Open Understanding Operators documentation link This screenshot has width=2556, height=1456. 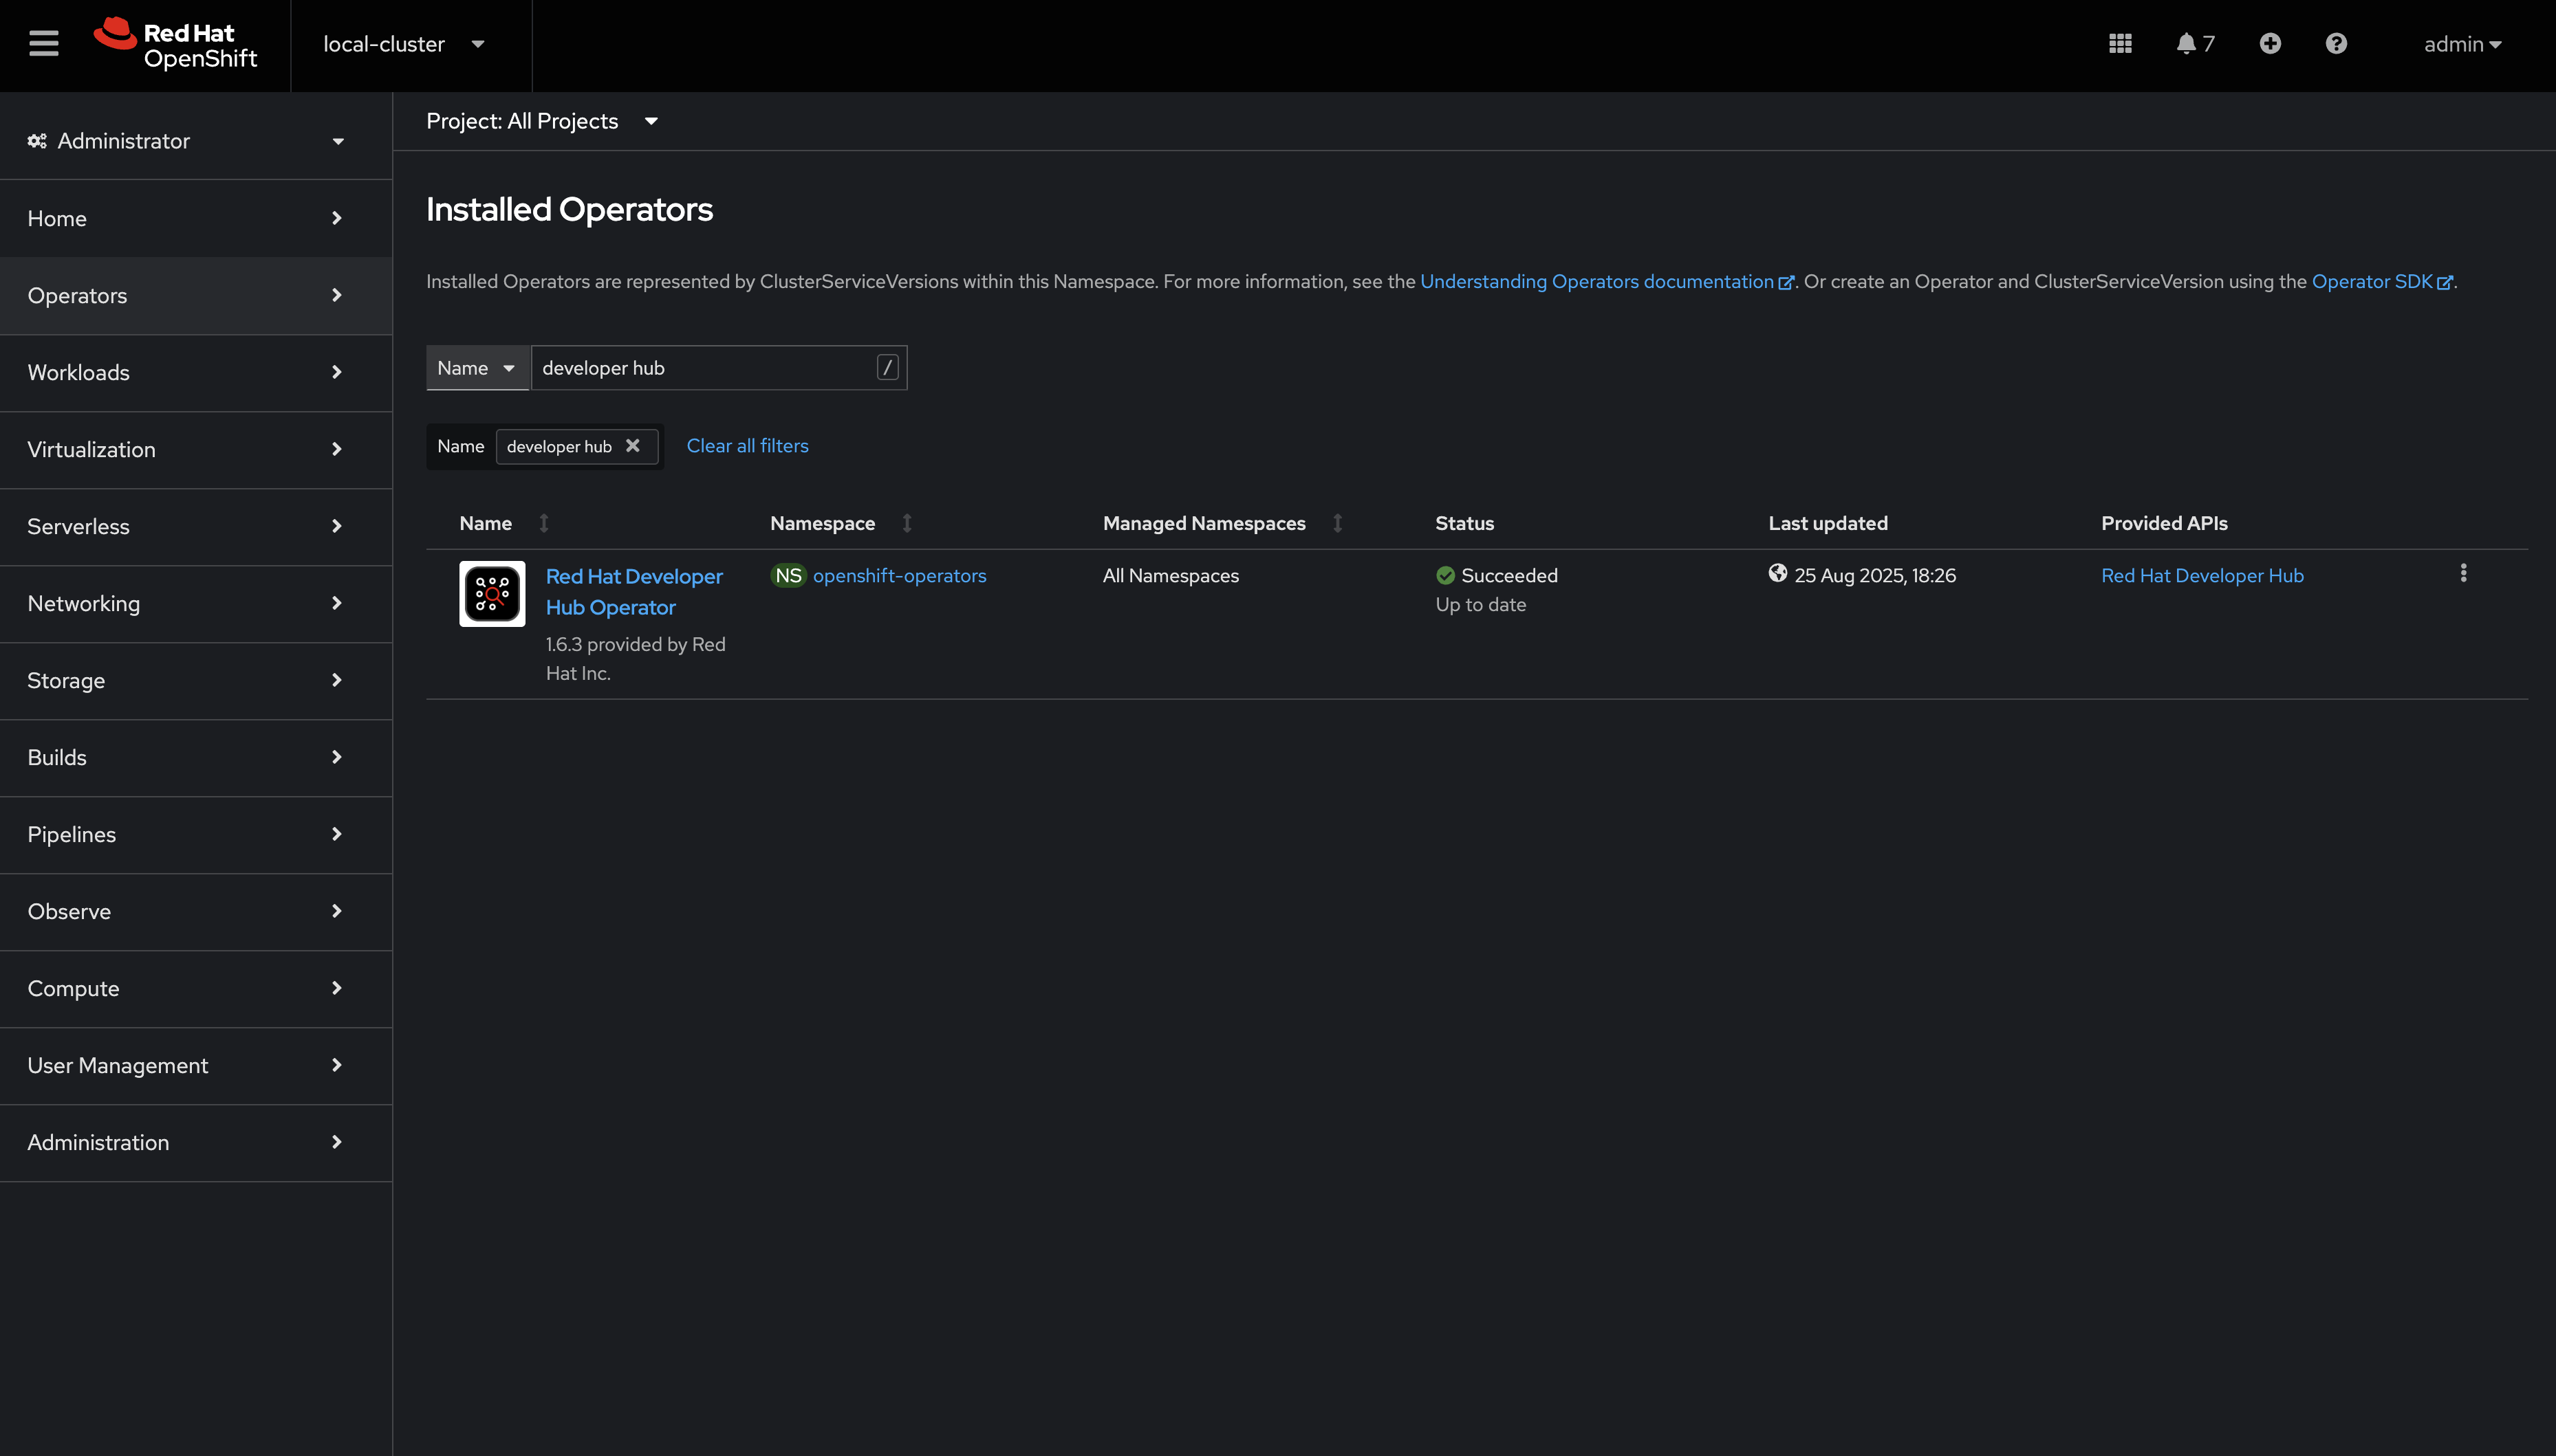coord(1607,282)
